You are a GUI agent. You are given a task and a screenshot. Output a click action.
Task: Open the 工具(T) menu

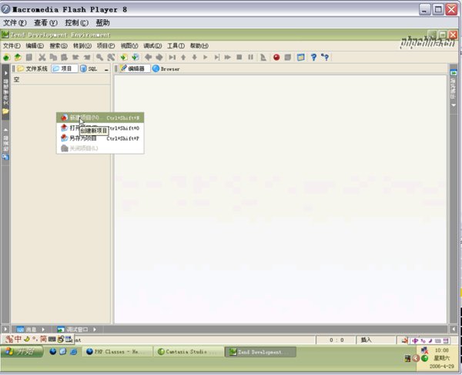[x=176, y=45]
